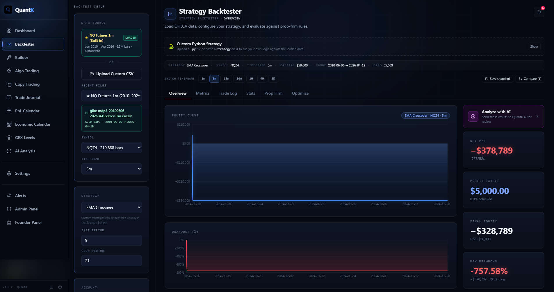
Task: Click the Analyze with AI brain icon
Action: pyautogui.click(x=473, y=116)
